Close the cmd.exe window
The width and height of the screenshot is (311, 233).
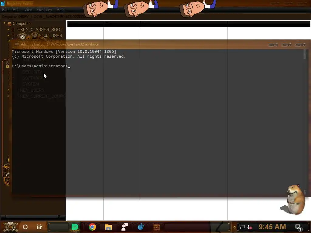[300, 45]
